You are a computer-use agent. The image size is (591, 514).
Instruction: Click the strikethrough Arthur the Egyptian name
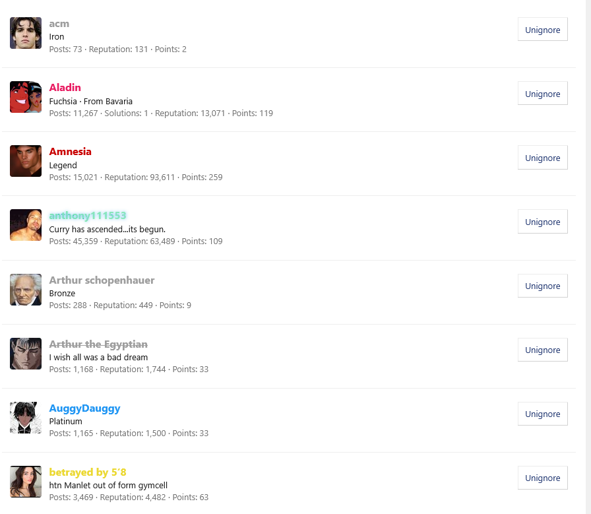tap(98, 344)
